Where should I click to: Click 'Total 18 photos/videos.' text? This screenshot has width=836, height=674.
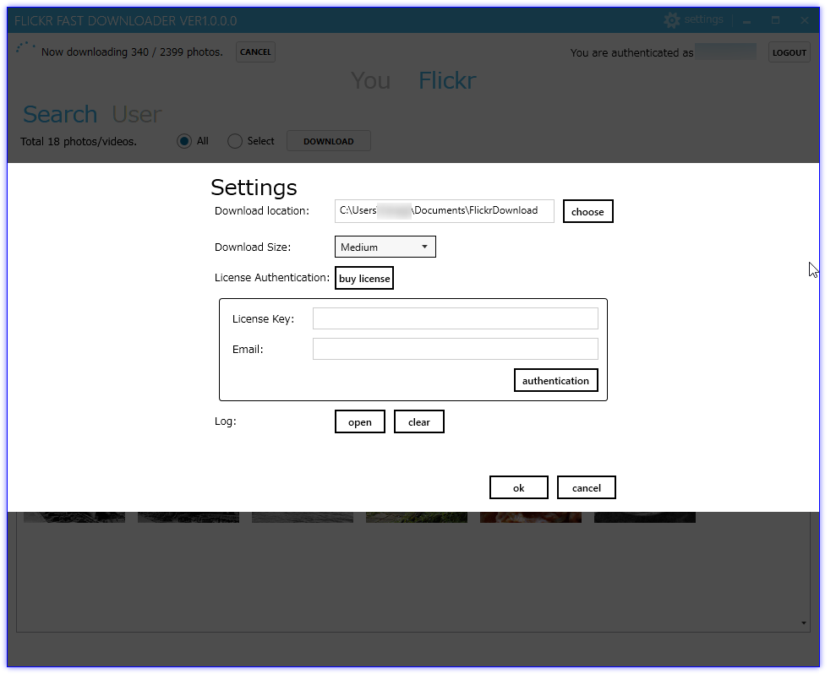[x=79, y=142]
